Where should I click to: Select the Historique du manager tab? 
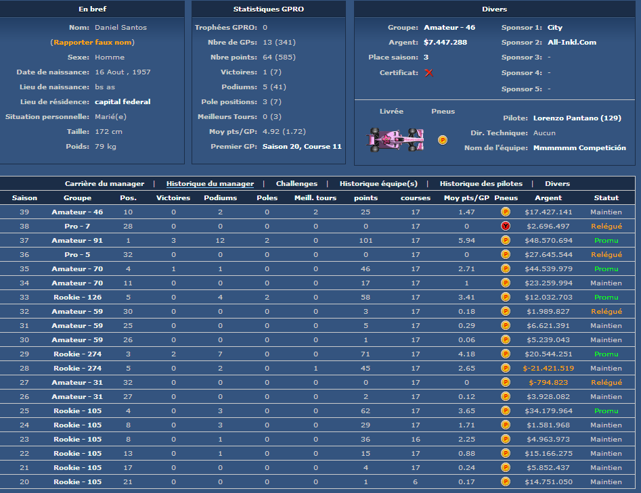[210, 184]
